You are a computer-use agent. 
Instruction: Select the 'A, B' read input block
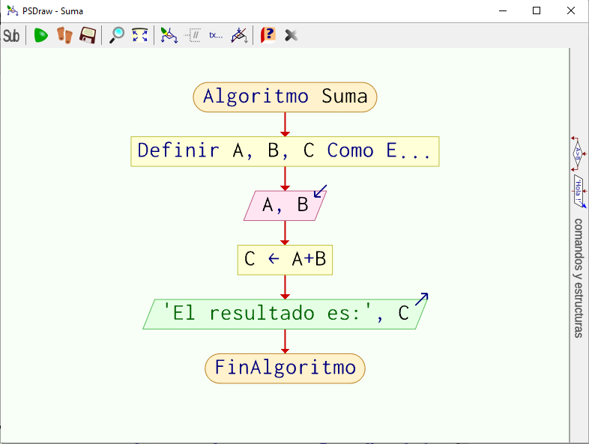(285, 205)
